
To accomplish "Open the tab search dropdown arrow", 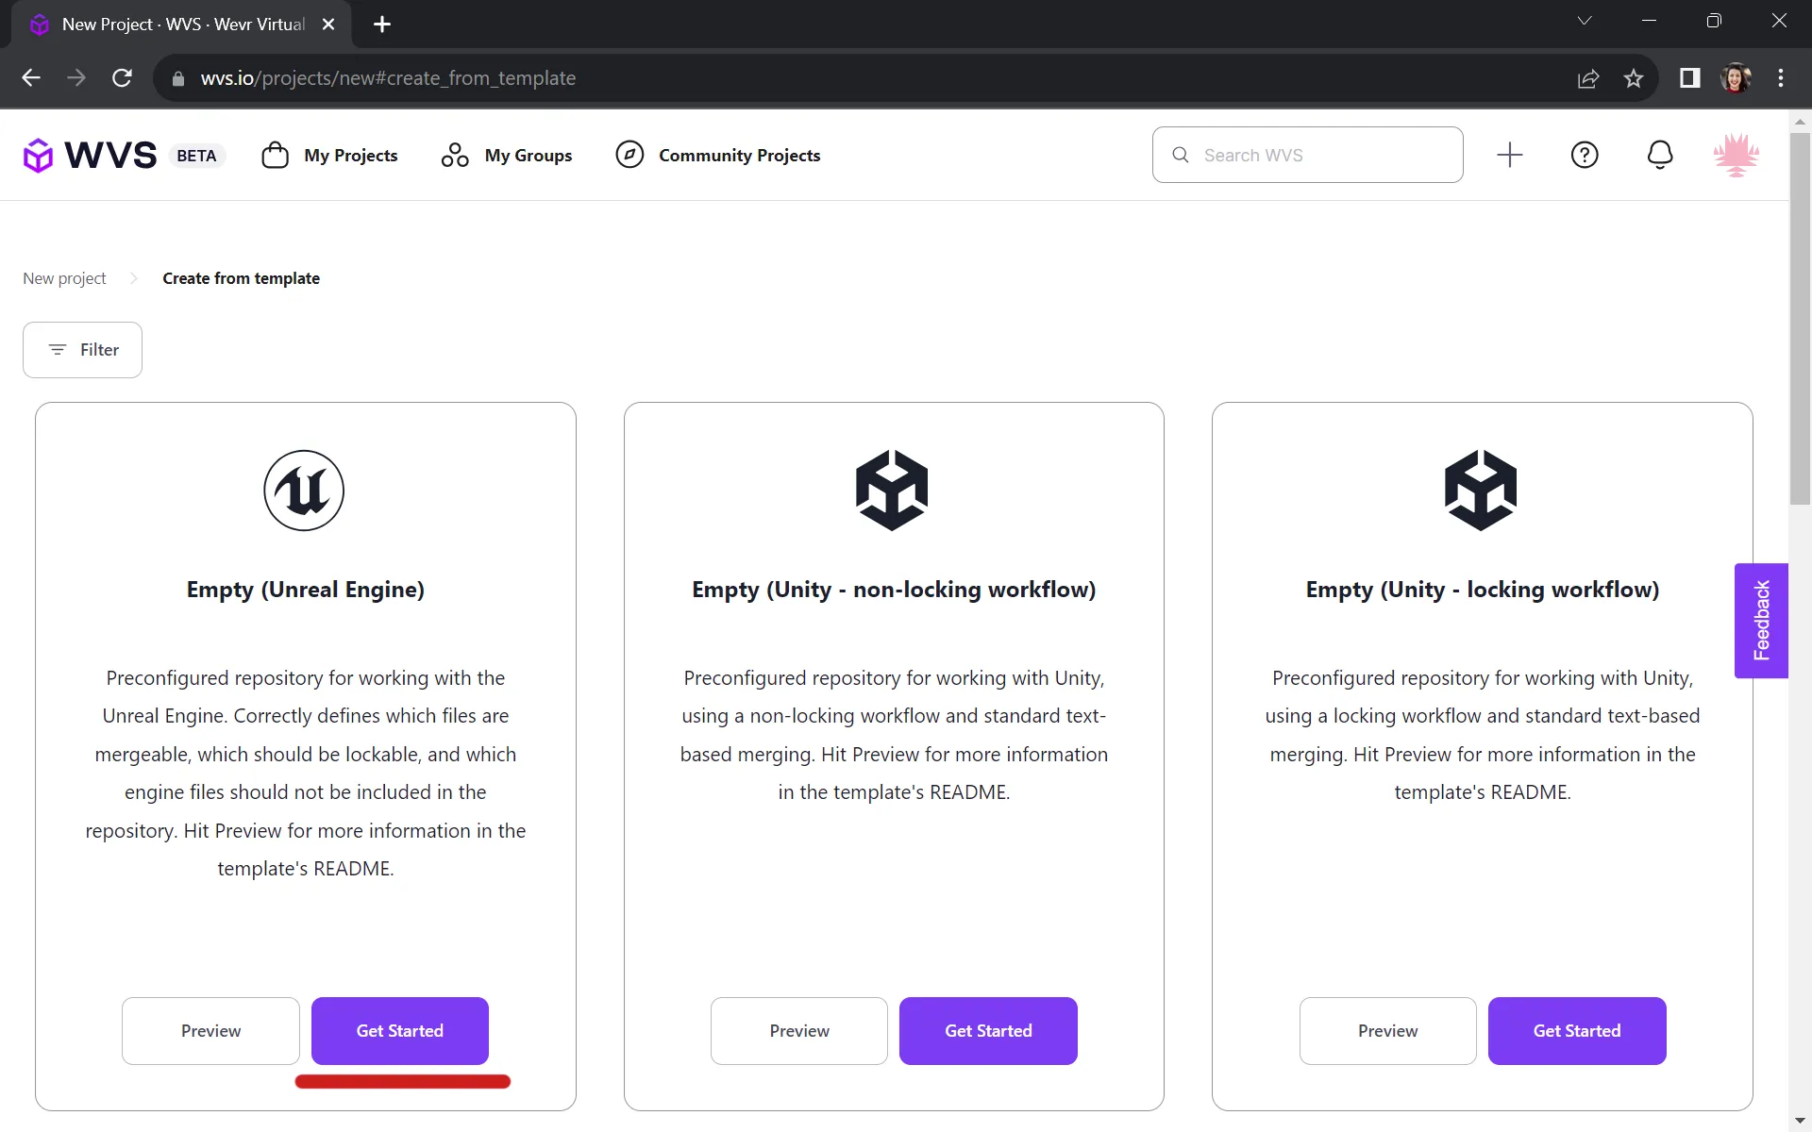I will click(x=1585, y=20).
